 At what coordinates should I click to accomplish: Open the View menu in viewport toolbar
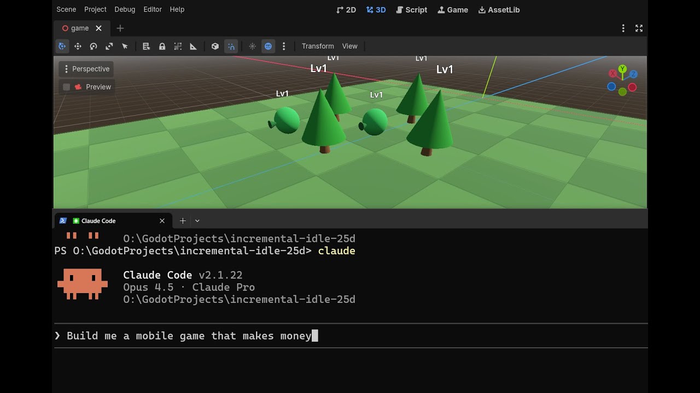tap(349, 46)
